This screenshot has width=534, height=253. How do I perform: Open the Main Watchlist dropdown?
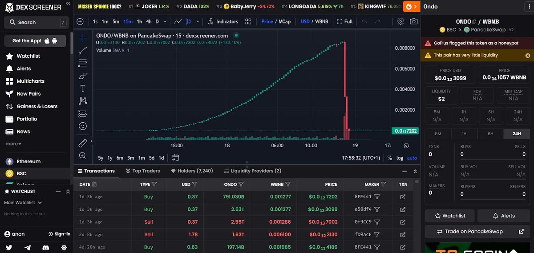click(x=23, y=203)
